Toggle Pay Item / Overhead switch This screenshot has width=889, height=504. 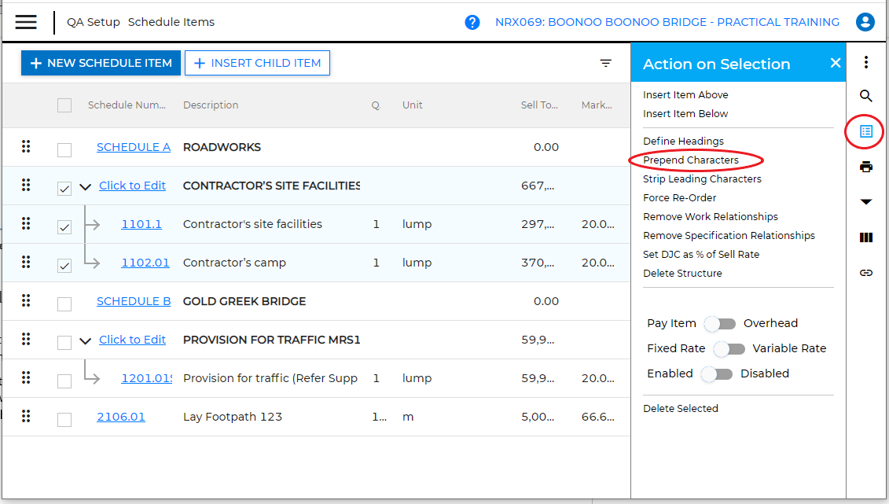(719, 324)
